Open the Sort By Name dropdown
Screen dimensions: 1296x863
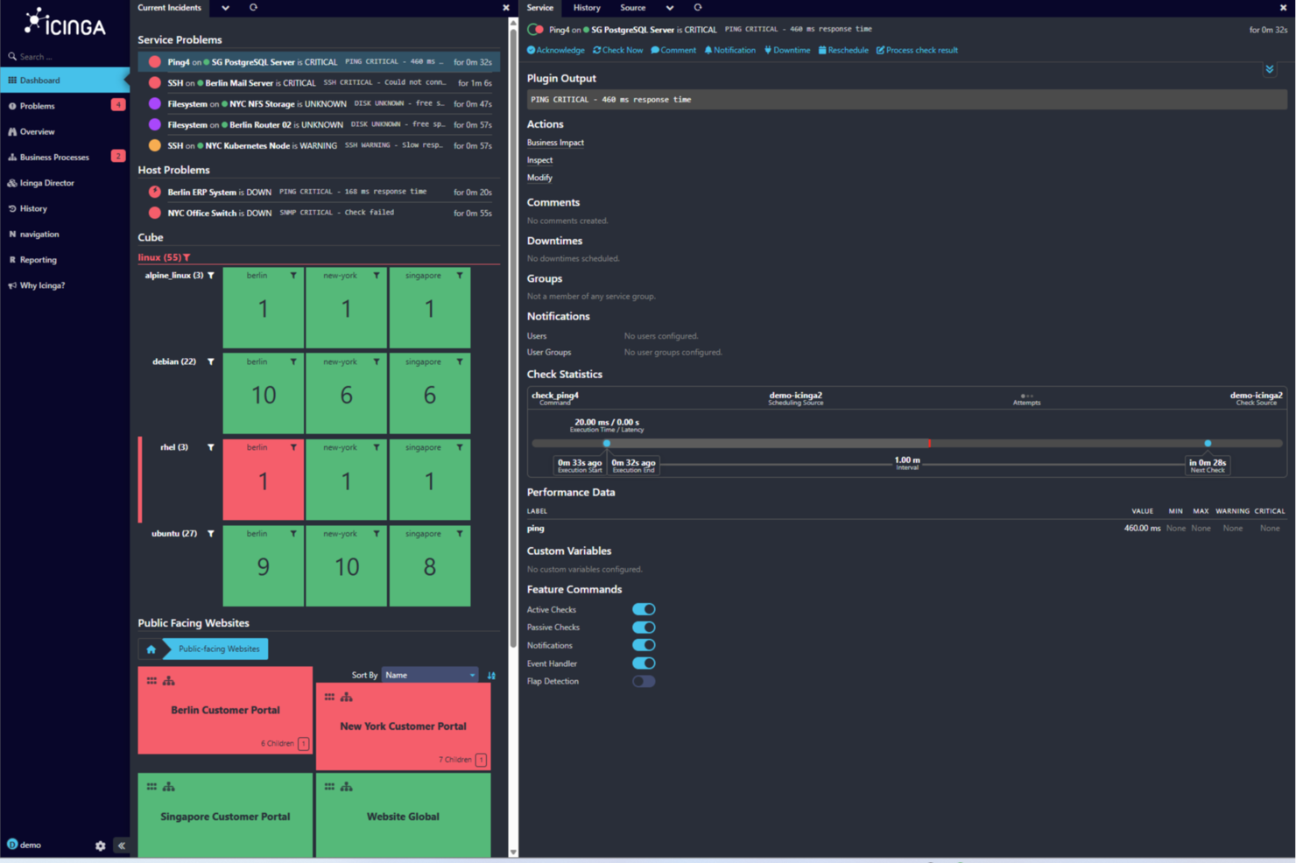430,675
